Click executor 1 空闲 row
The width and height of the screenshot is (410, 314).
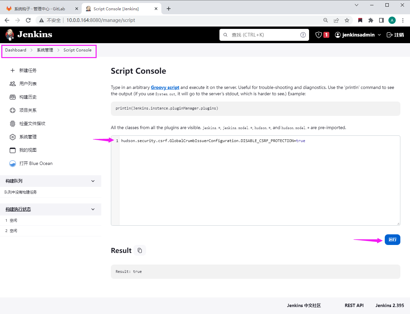(50, 220)
